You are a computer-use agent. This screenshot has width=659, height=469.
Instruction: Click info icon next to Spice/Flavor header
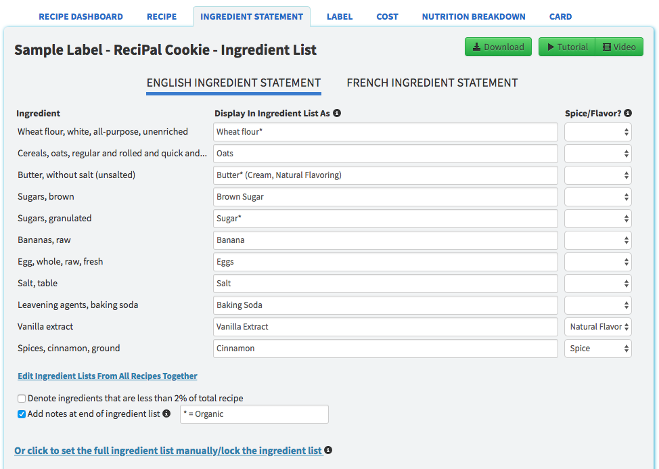click(x=628, y=113)
